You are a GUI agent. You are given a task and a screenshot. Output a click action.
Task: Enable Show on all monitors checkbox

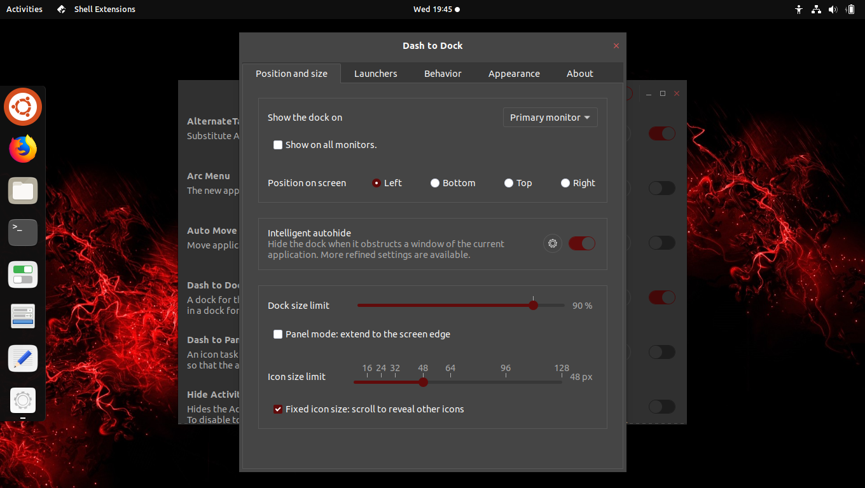pos(278,145)
